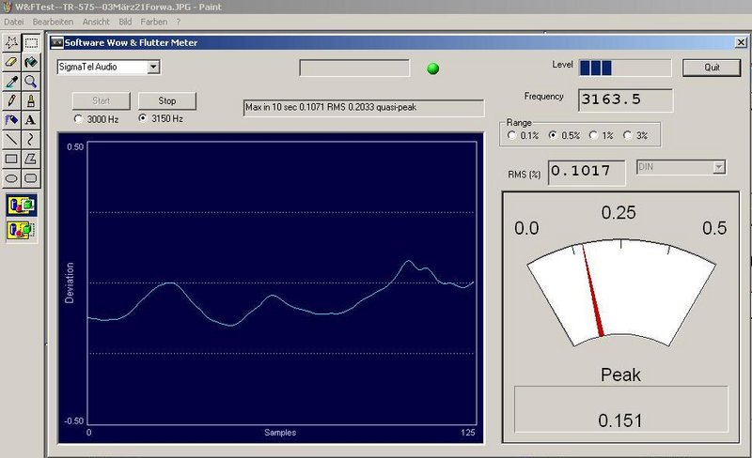
Task: Click the 0.25 scale label on meter
Action: (619, 213)
